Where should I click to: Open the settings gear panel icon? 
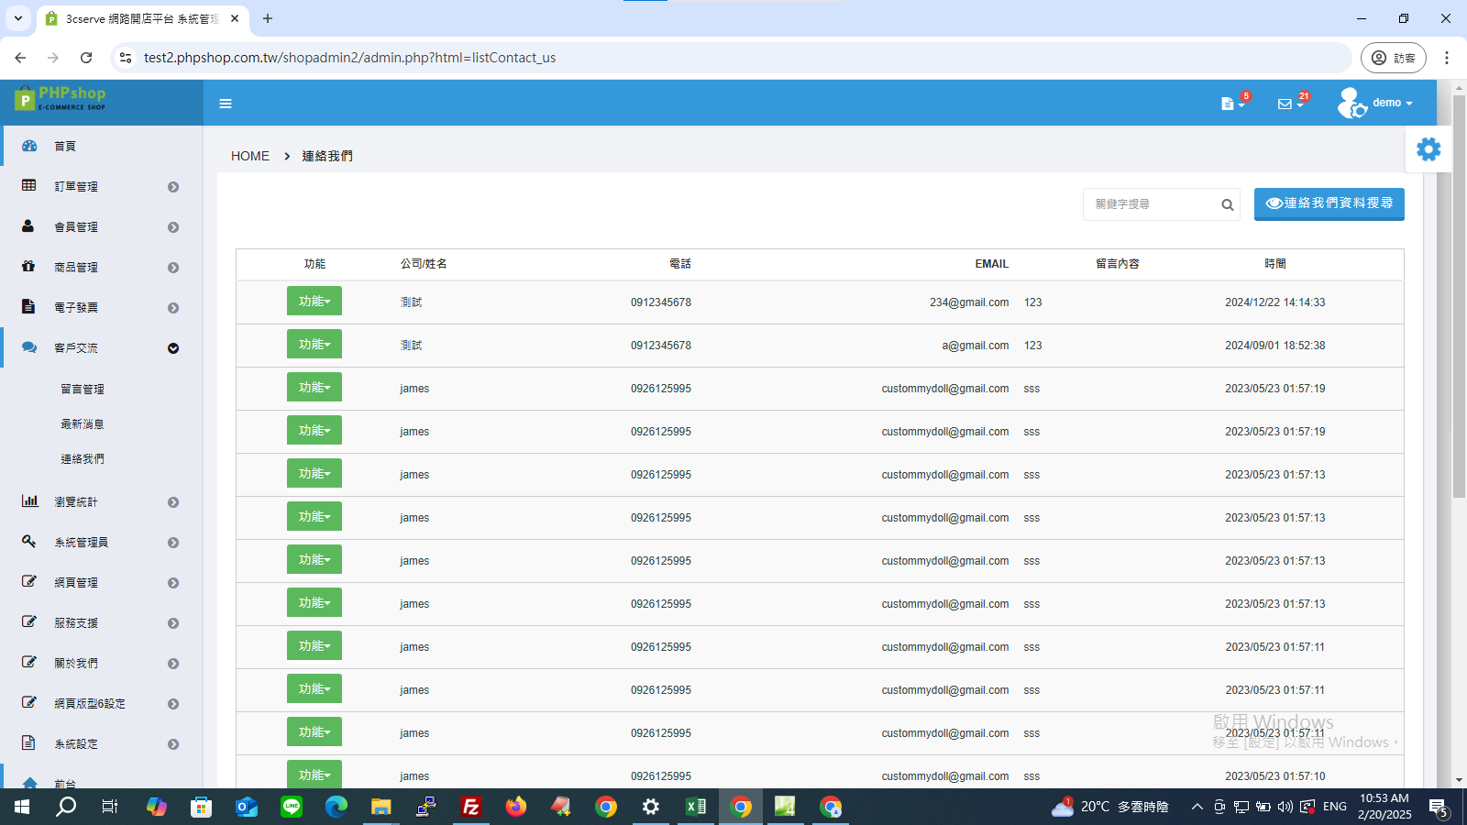point(1428,149)
